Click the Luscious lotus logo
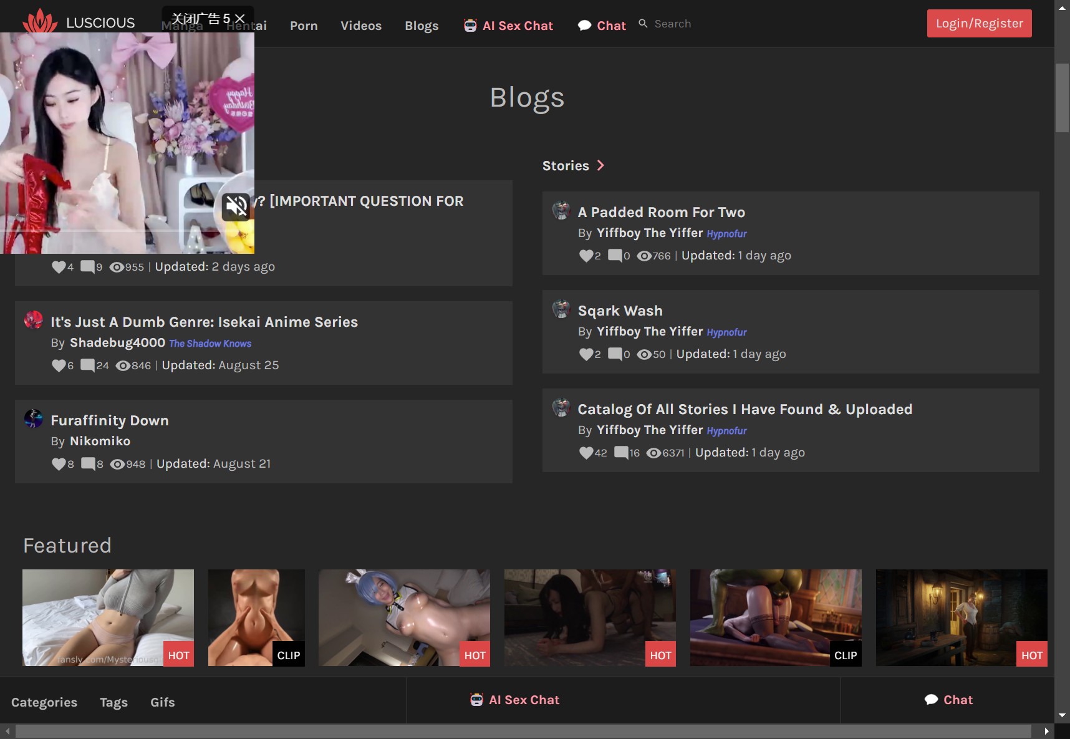 click(x=39, y=21)
